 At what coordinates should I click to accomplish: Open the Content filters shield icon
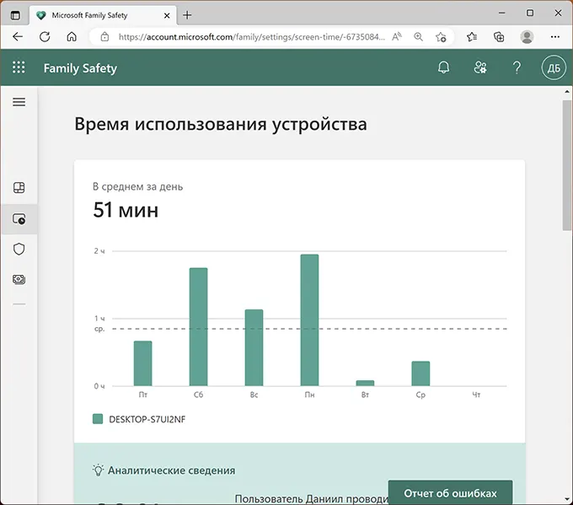pos(19,249)
